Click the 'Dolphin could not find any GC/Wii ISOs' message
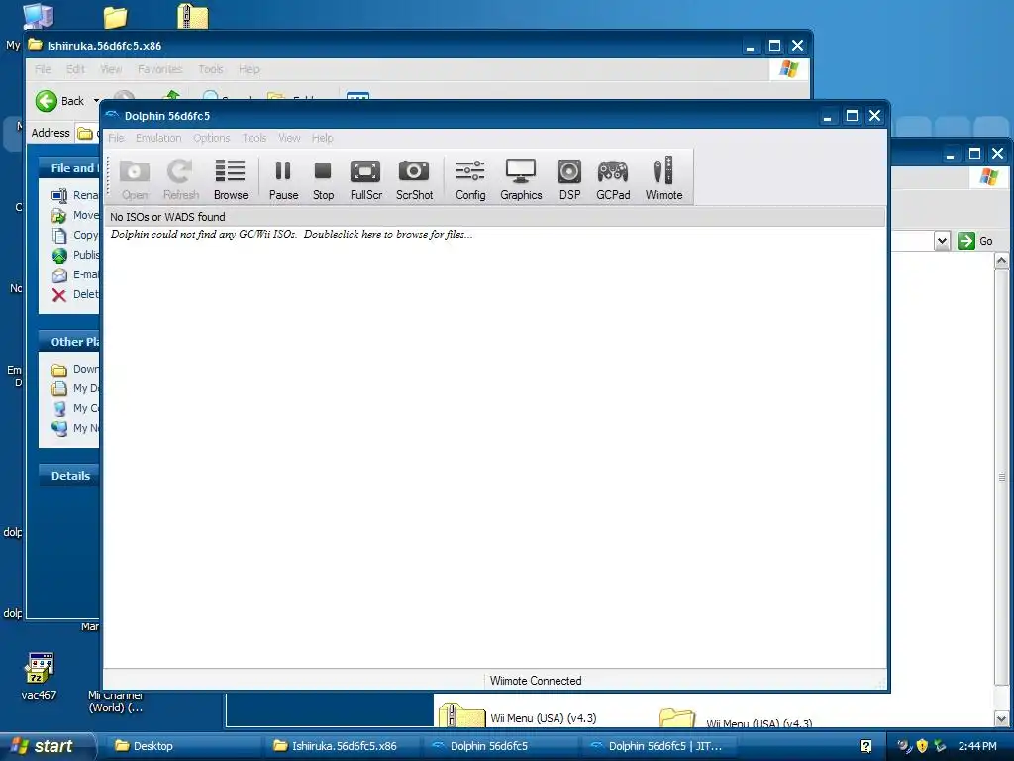 point(291,234)
